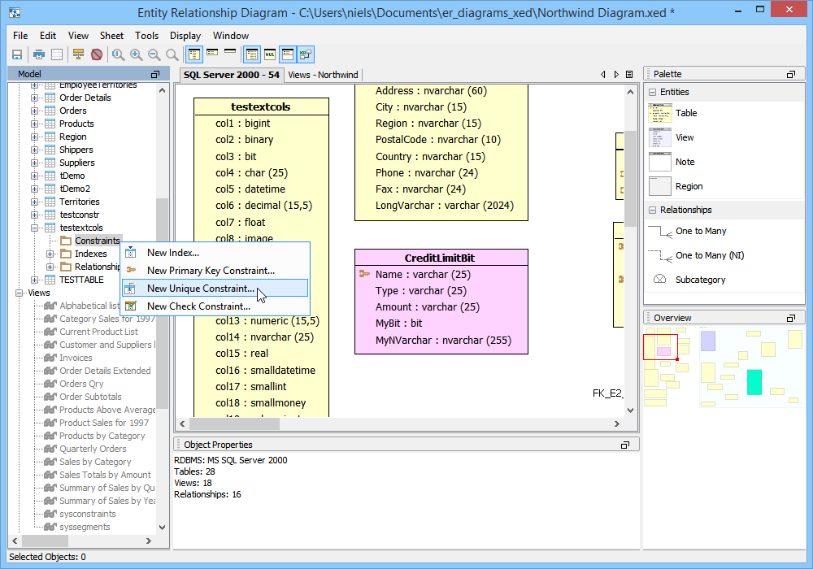
Task: Click the Print toolbar icon
Action: tap(38, 54)
